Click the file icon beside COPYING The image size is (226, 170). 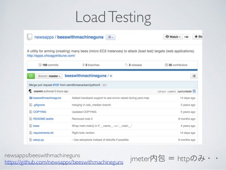pos(30,112)
